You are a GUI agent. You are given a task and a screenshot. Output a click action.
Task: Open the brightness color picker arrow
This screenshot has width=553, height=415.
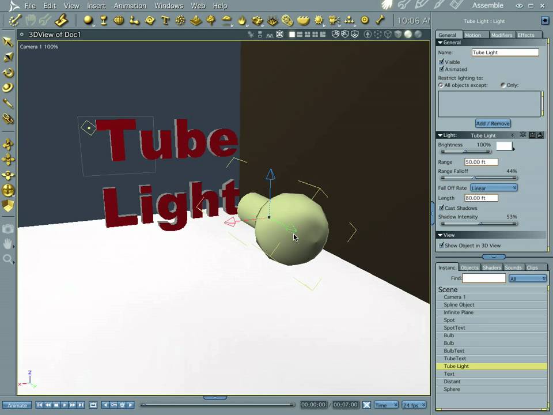pyautogui.click(x=514, y=149)
